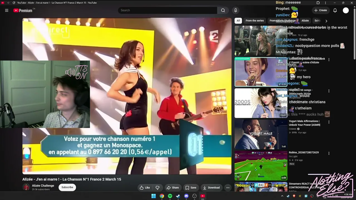Click the YouTube app taskbar icon
Viewport: 356px width, 200px height.
pyautogui.click(x=203, y=196)
